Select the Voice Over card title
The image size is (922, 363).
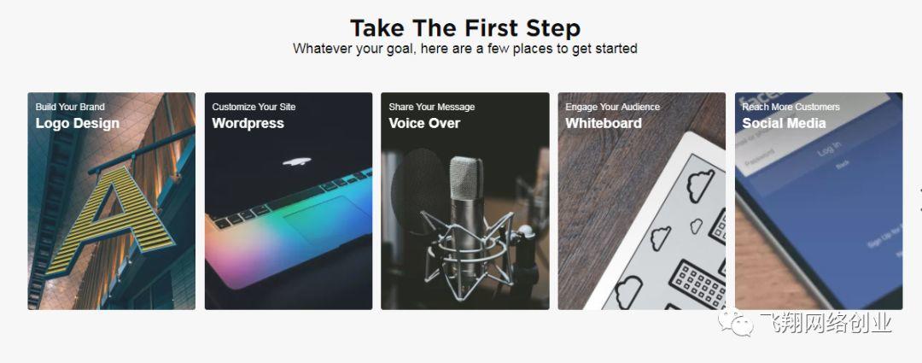424,123
